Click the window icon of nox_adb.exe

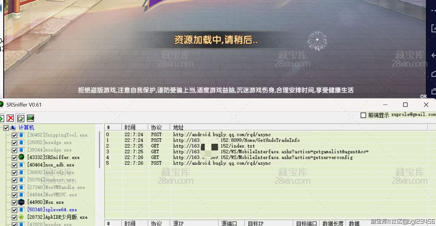point(21,165)
